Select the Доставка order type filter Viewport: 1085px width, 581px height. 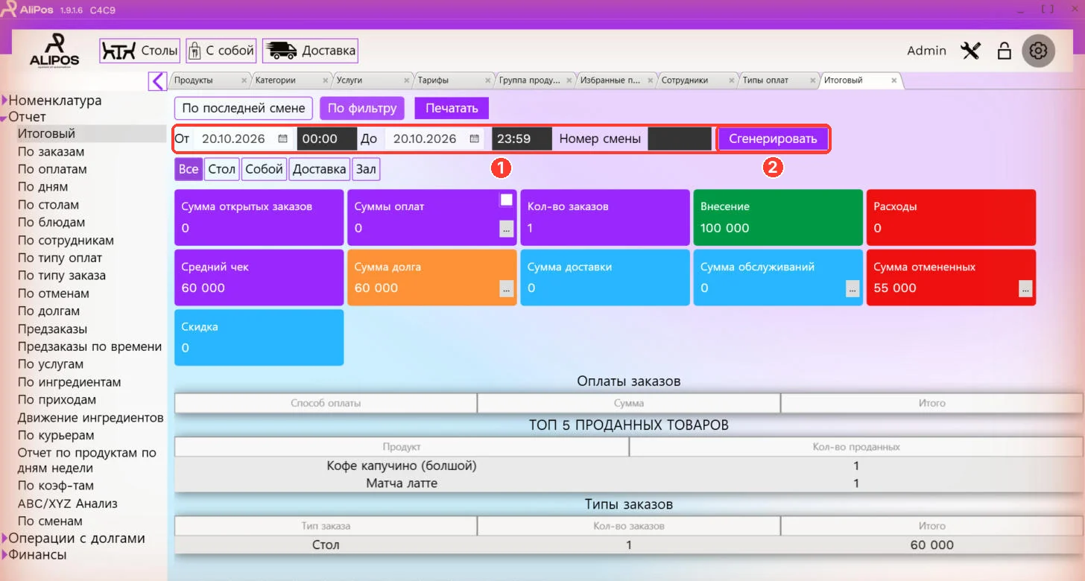point(320,169)
